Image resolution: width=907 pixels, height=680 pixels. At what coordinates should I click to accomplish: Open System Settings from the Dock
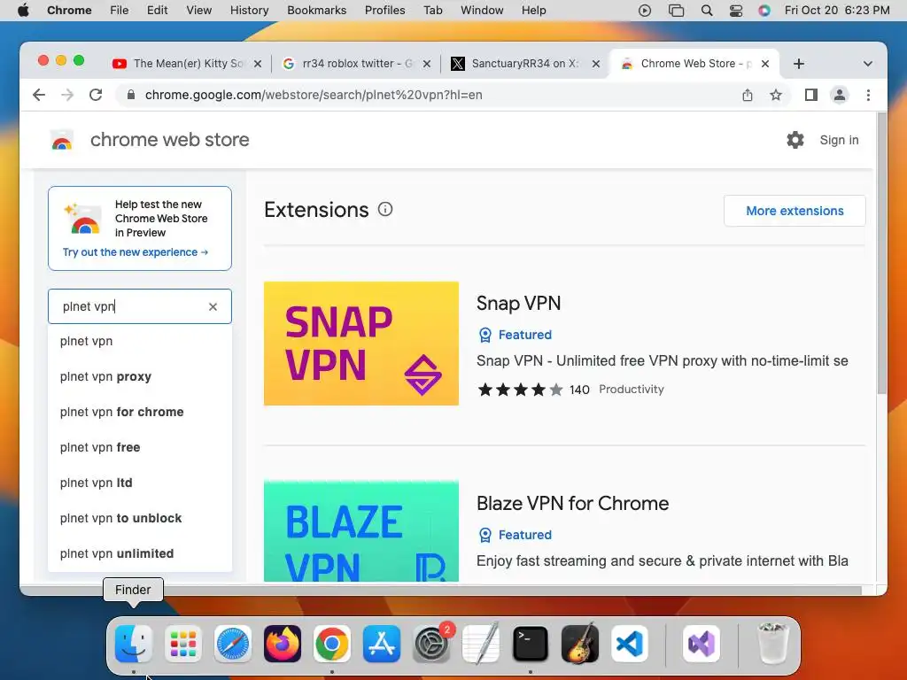coord(431,644)
